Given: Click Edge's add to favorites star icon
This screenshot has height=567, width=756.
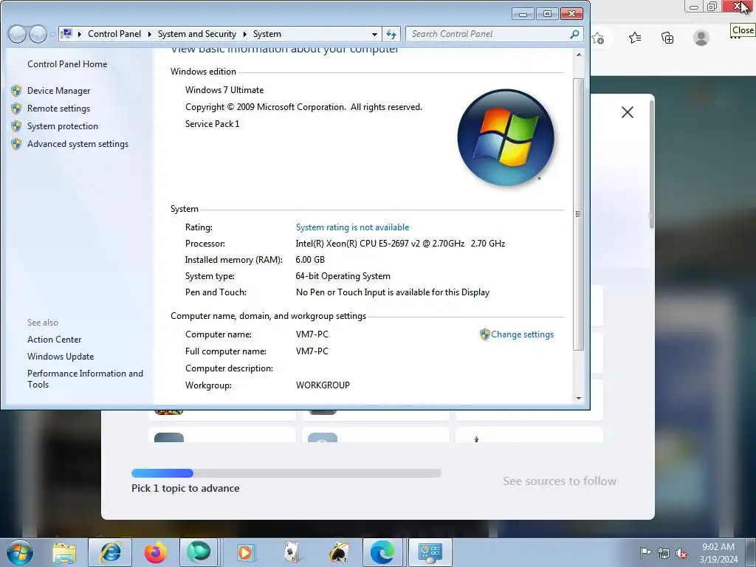Looking at the screenshot, I should coord(598,38).
